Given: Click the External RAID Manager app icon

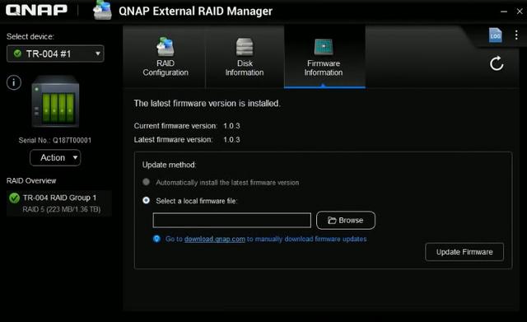Looking at the screenshot, I should tap(102, 10).
